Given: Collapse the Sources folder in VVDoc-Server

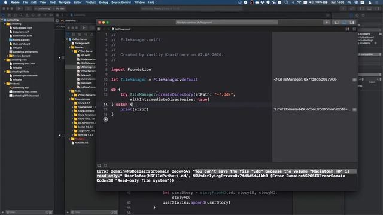Looking at the screenshot, I should [70, 47].
